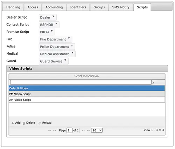Sort by Script Description column header
Viewport: 175px width, 149px height.
[x=86, y=76]
